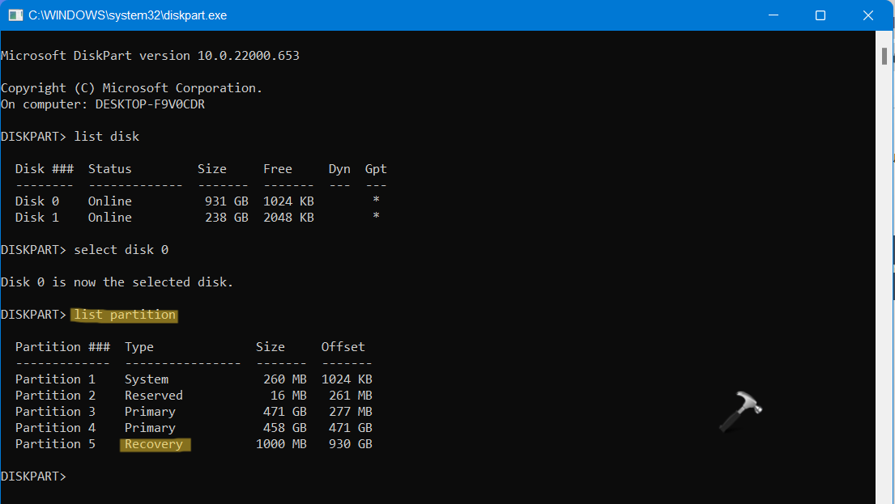Screen dimensions: 895x504
Task: Click the 'Reserved' partition type
Action: pos(154,396)
